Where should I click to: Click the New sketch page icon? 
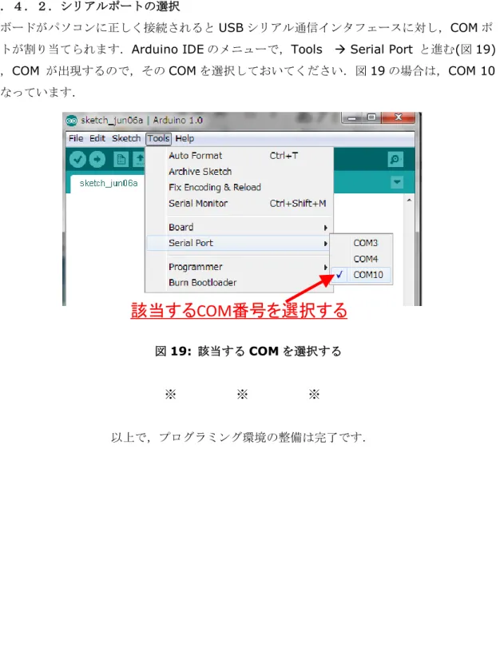click(121, 159)
